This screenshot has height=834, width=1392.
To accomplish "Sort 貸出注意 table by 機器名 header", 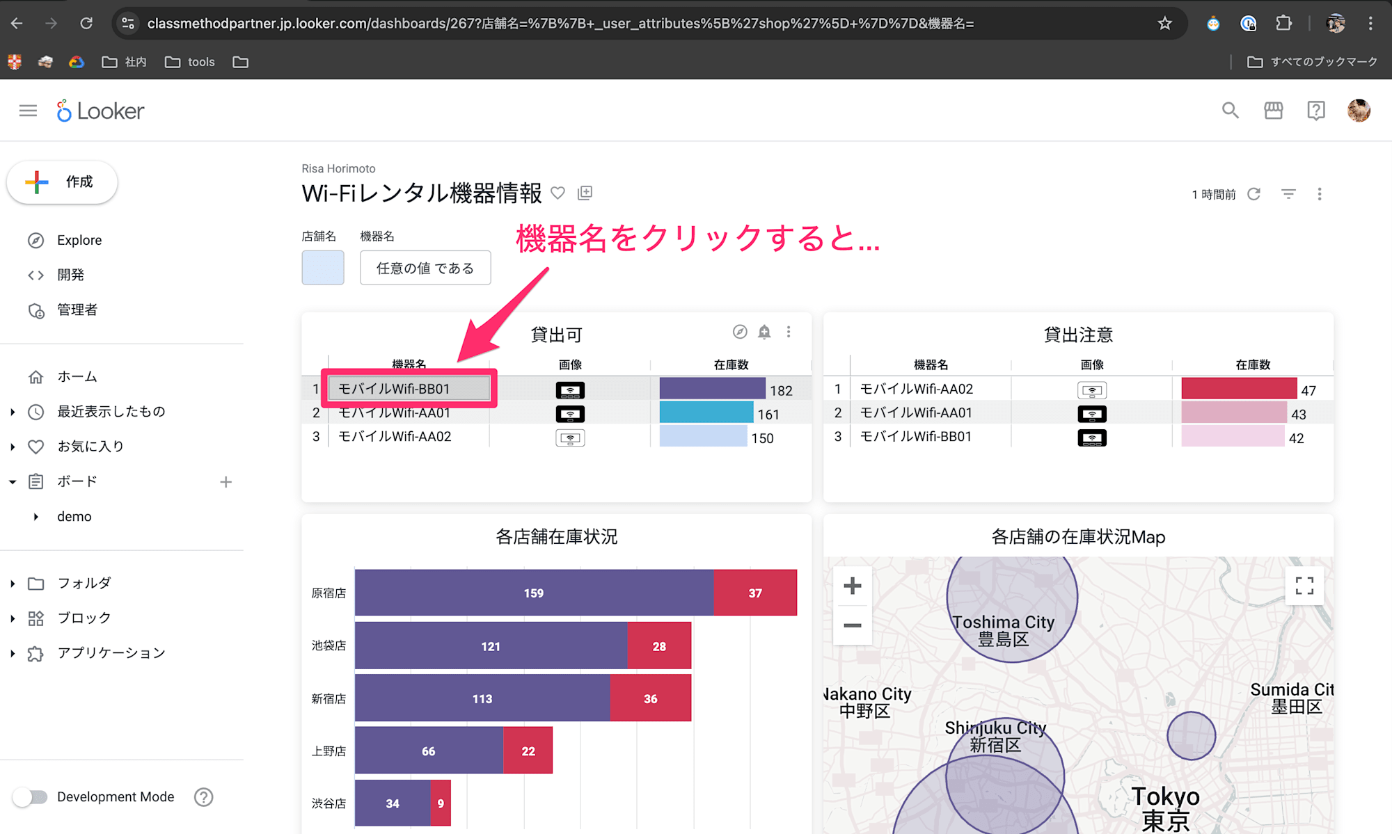I will click(x=931, y=364).
